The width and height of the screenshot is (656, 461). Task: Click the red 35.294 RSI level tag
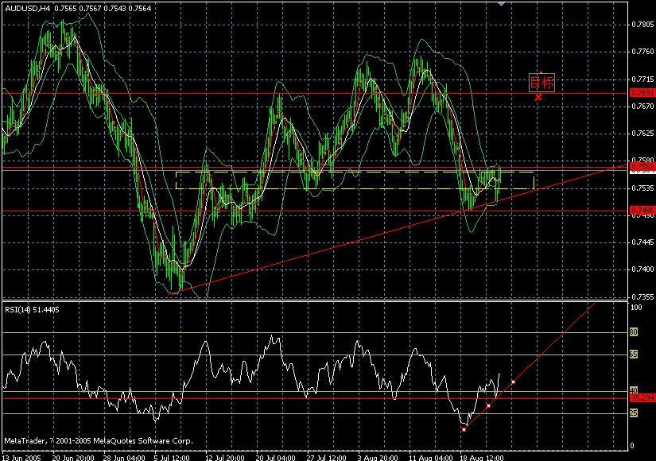click(x=642, y=397)
